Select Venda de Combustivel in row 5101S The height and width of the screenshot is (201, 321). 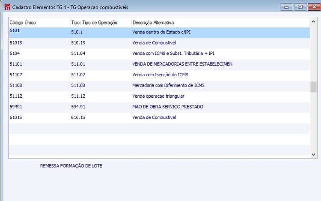[x=154, y=43]
